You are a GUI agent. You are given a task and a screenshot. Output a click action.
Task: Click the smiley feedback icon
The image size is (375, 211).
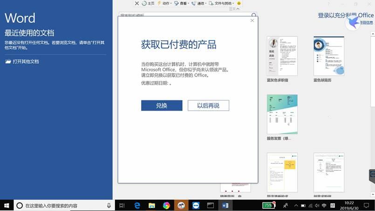[239, 3]
